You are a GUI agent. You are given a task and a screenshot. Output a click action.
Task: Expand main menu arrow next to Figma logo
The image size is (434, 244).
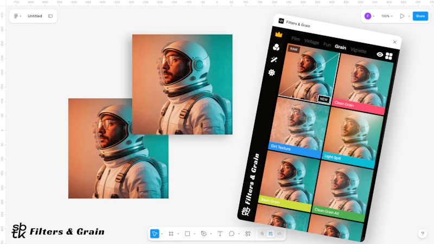tap(21, 16)
